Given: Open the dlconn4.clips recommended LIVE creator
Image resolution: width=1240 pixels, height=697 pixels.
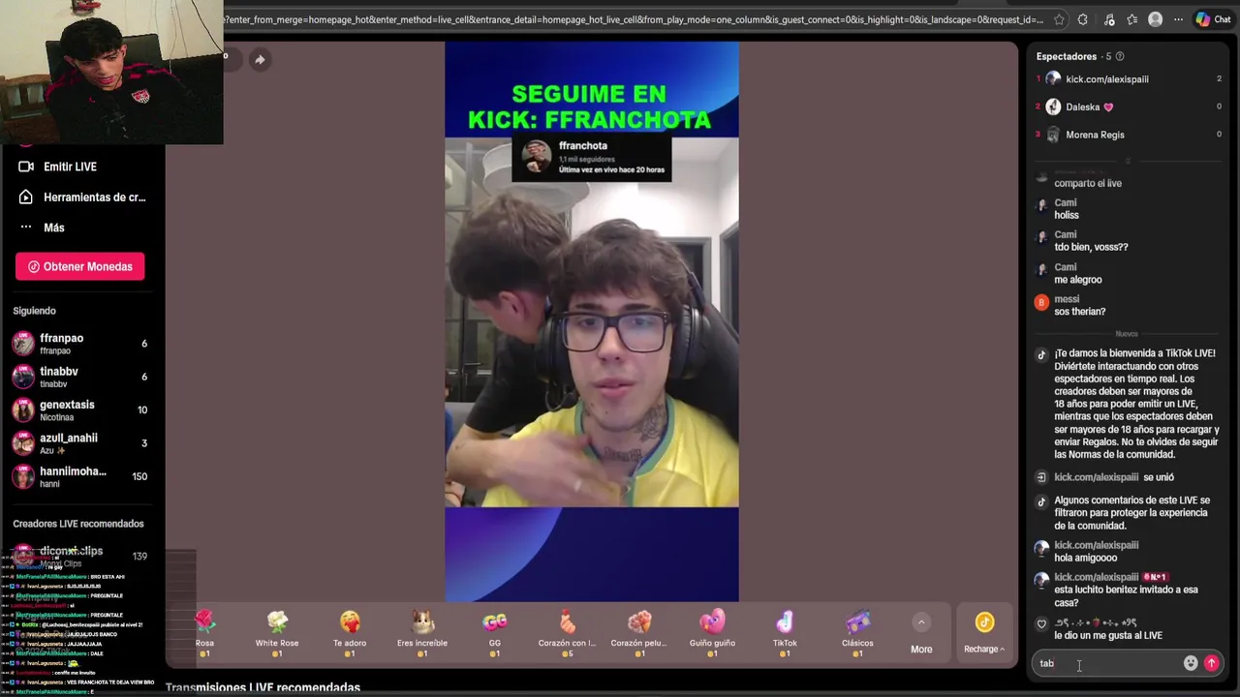Looking at the screenshot, I should point(82,556).
